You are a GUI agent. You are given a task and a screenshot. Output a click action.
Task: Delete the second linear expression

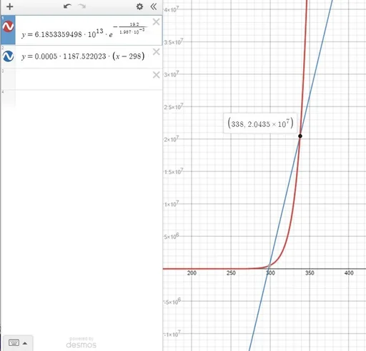(156, 51)
